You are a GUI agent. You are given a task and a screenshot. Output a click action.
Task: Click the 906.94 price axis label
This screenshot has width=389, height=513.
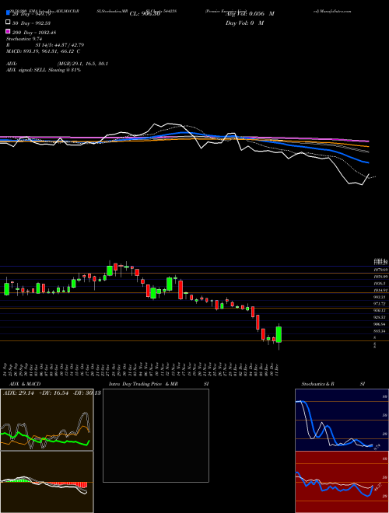[x=381, y=324]
